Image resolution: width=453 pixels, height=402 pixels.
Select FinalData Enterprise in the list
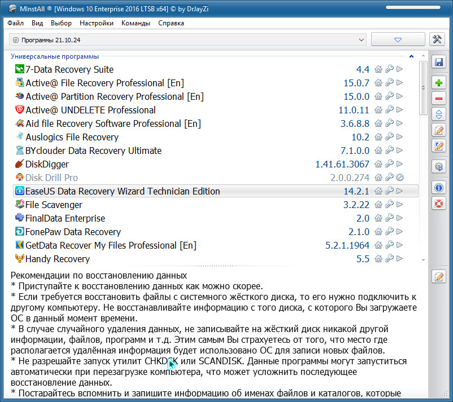point(65,218)
